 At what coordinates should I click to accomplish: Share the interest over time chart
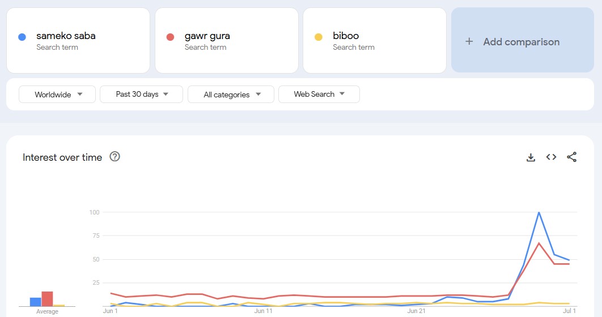click(x=571, y=157)
